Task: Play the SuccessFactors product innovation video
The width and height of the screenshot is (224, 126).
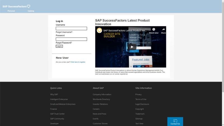Action: [x=132, y=47]
